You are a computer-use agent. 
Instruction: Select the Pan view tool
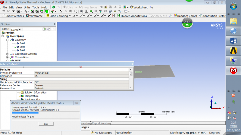tap(66, 11)
